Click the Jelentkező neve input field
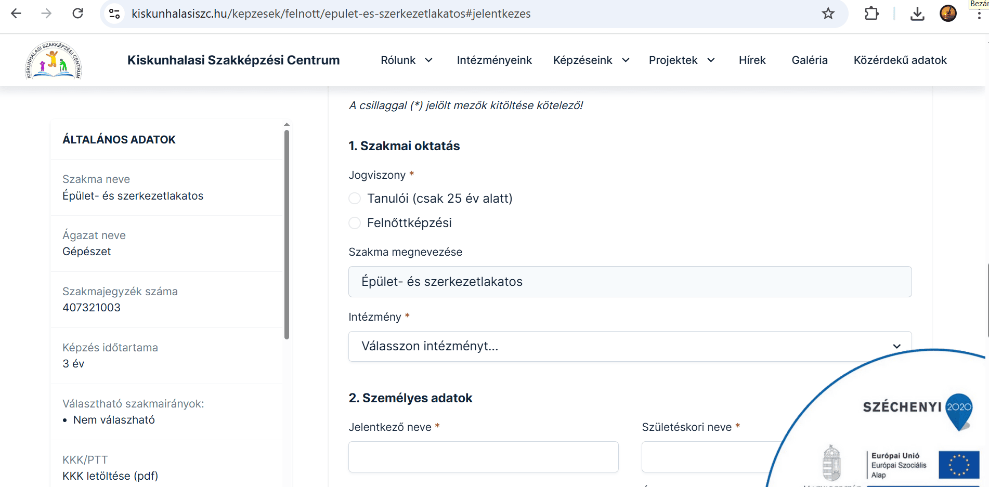The image size is (989, 487). click(483, 457)
